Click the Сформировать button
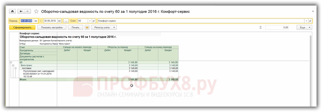The height and width of the screenshot is (112, 322). (22, 27)
